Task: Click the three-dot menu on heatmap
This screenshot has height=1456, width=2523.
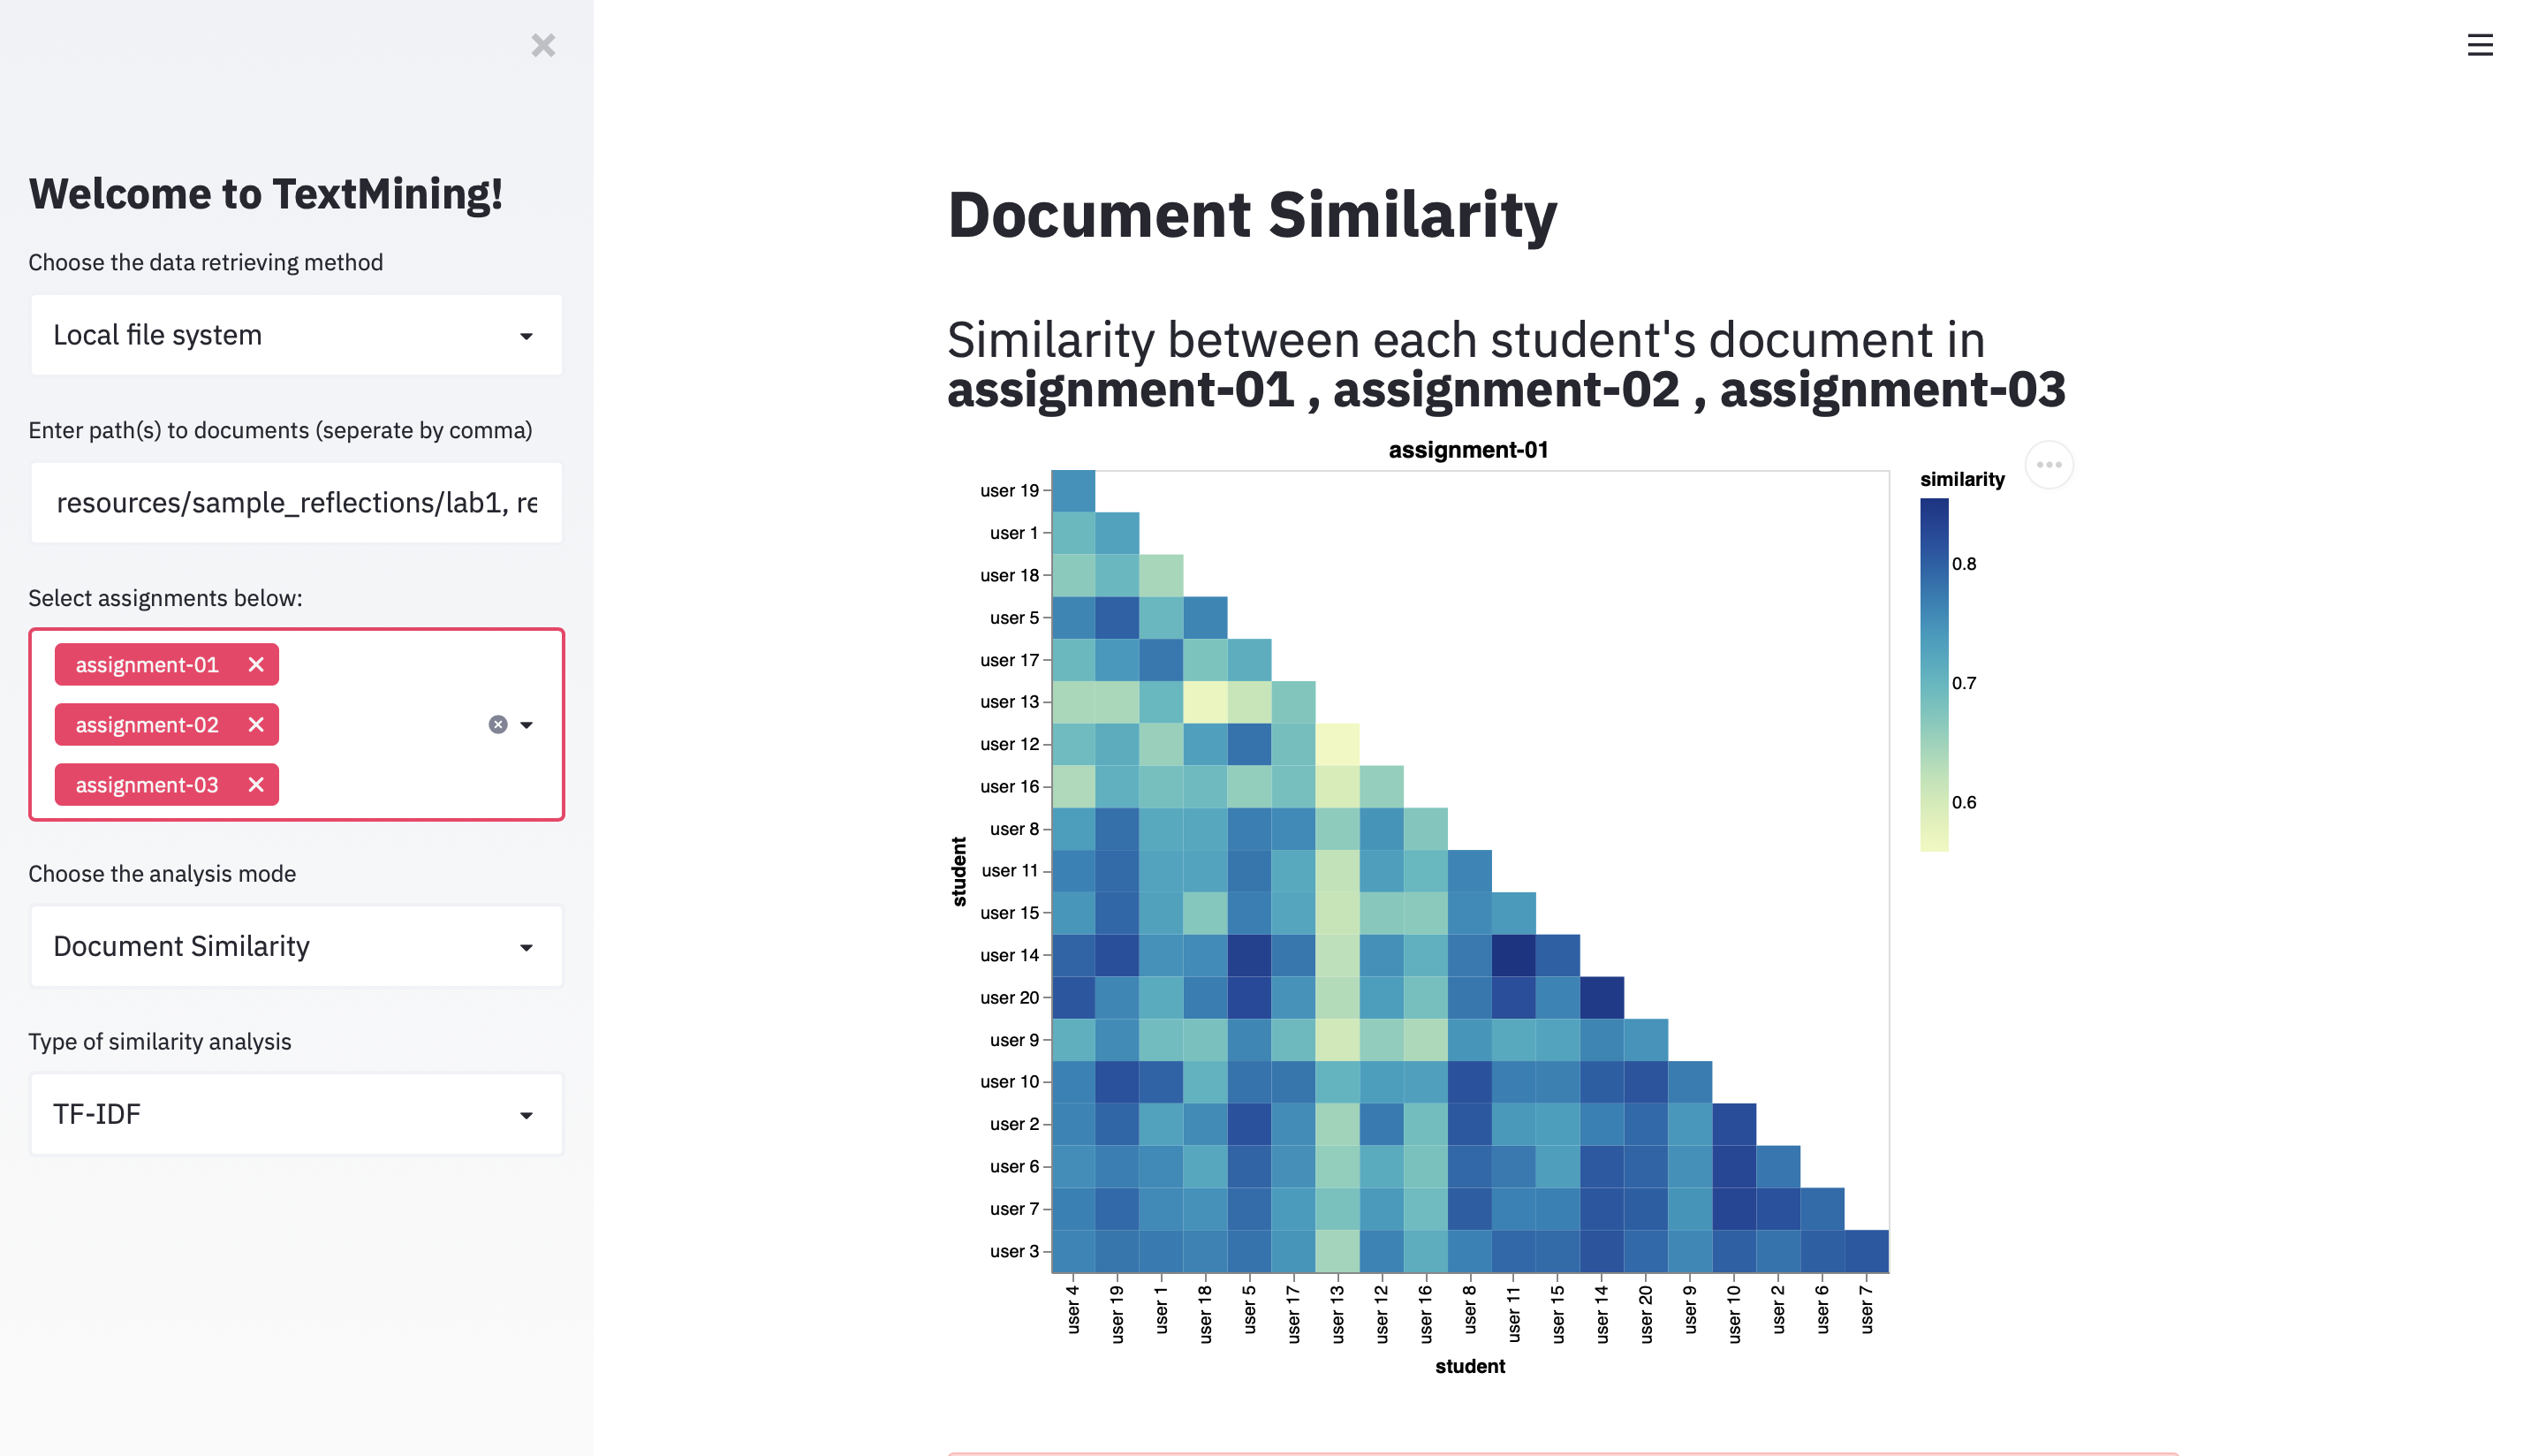Action: click(2049, 465)
